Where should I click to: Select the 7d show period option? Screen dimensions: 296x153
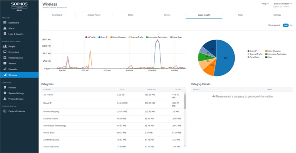(291, 25)
